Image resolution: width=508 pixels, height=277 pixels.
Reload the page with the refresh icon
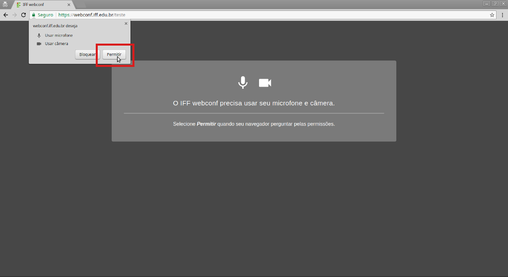(23, 15)
